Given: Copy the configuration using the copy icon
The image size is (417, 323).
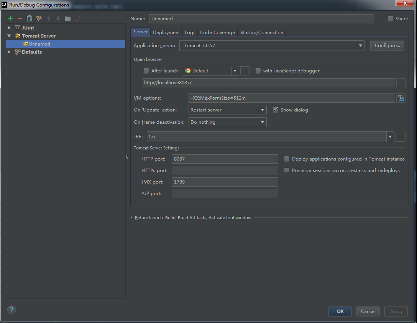Looking at the screenshot, I should (29, 18).
